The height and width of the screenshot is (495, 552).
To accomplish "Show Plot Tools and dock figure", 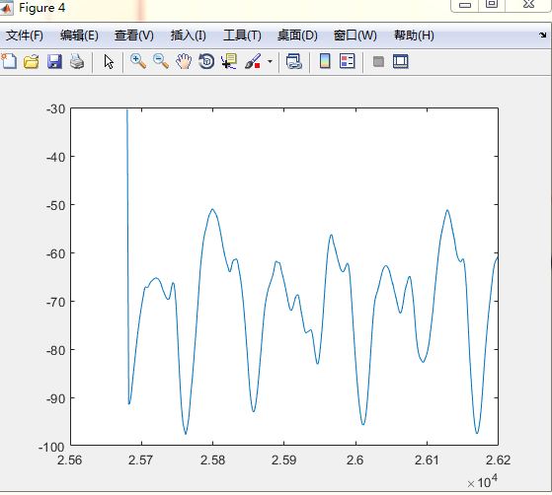I will coord(401,61).
